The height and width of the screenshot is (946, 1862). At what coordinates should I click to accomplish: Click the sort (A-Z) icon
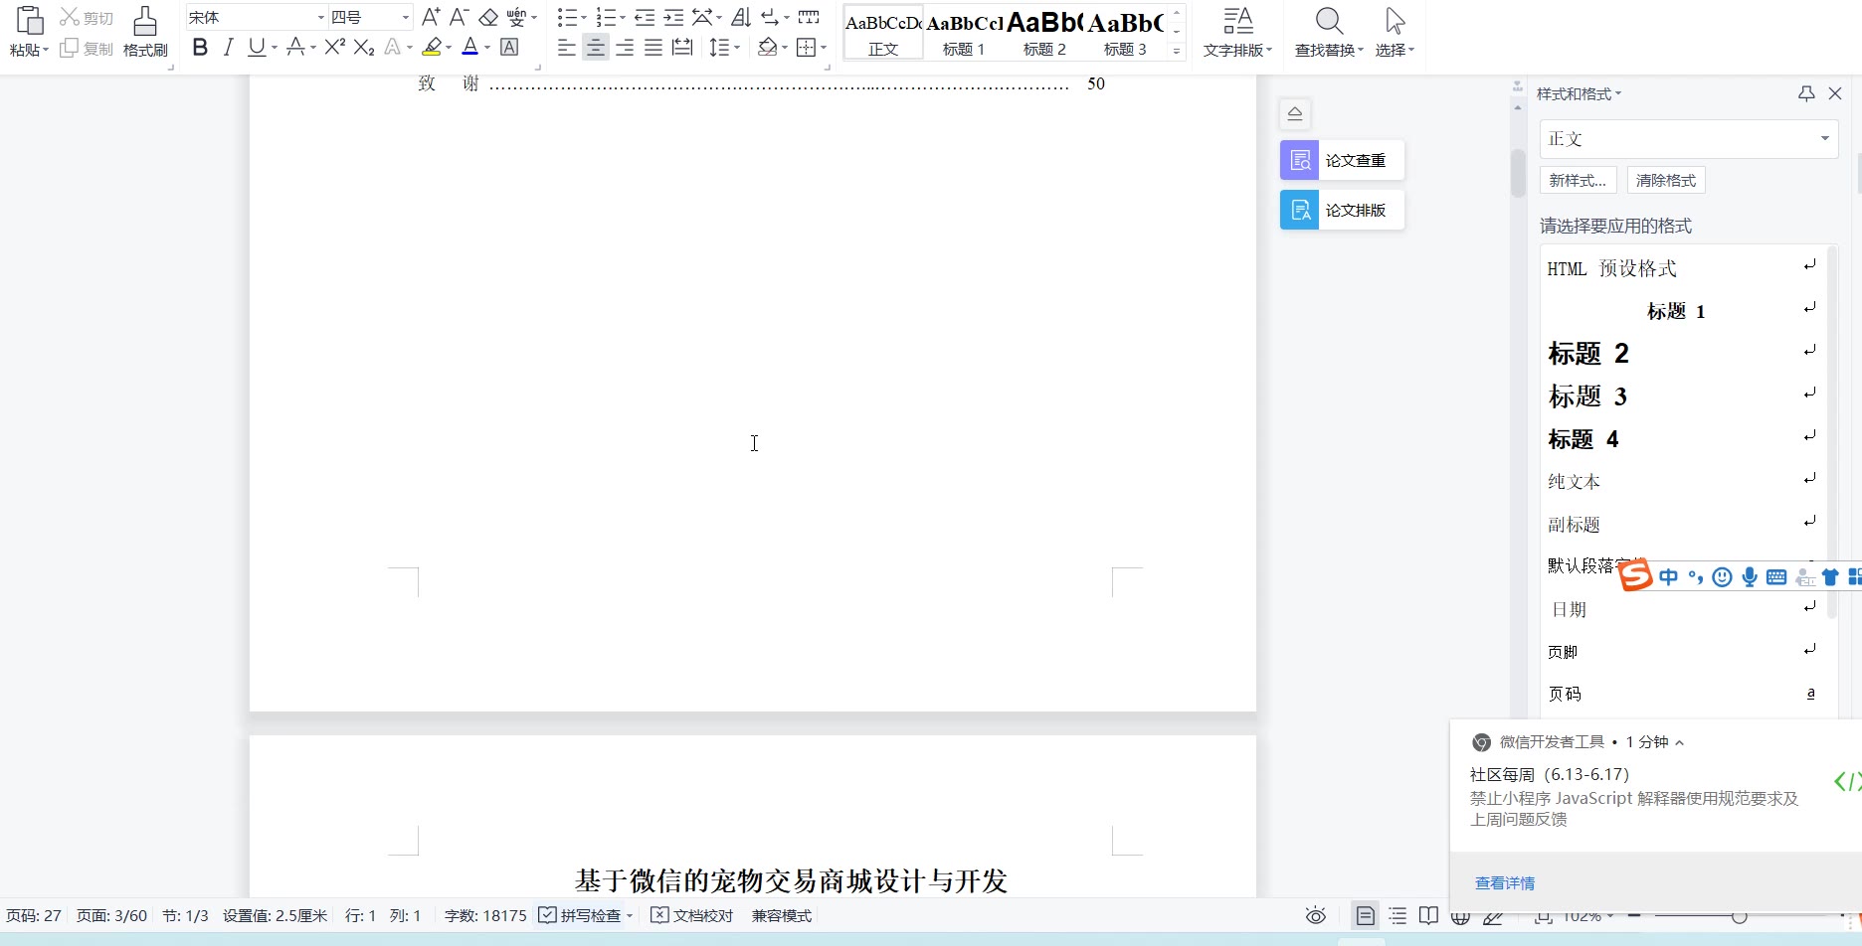click(x=741, y=17)
